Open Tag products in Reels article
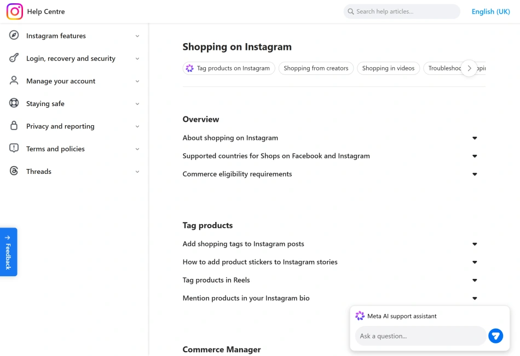Screen dimensions: 520x356 click(216, 280)
